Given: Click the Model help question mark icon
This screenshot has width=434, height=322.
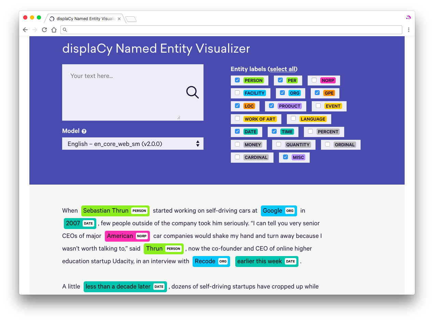Looking at the screenshot, I should click(x=84, y=131).
